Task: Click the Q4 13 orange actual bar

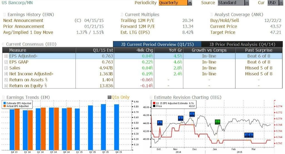Action: tap(17, 129)
